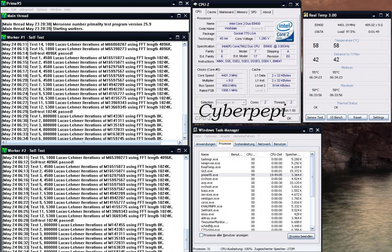
Task: Click scroll up arrow in Worker #1 log
Action: (x=184, y=44)
